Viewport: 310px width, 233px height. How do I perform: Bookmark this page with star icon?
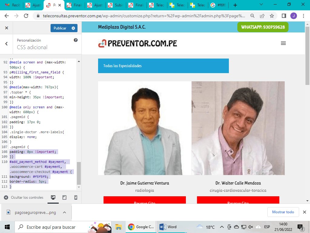pyautogui.click(x=272, y=16)
